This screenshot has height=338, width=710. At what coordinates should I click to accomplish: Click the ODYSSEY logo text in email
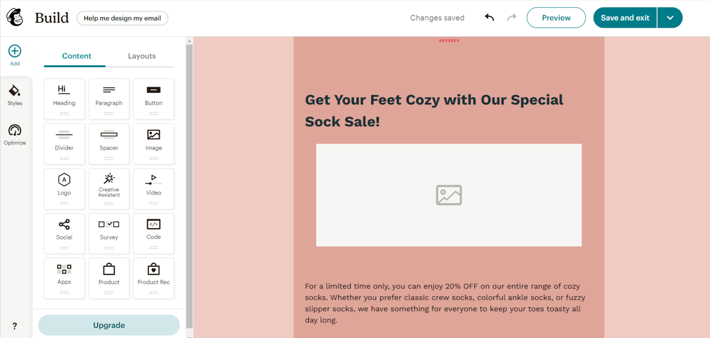click(449, 41)
